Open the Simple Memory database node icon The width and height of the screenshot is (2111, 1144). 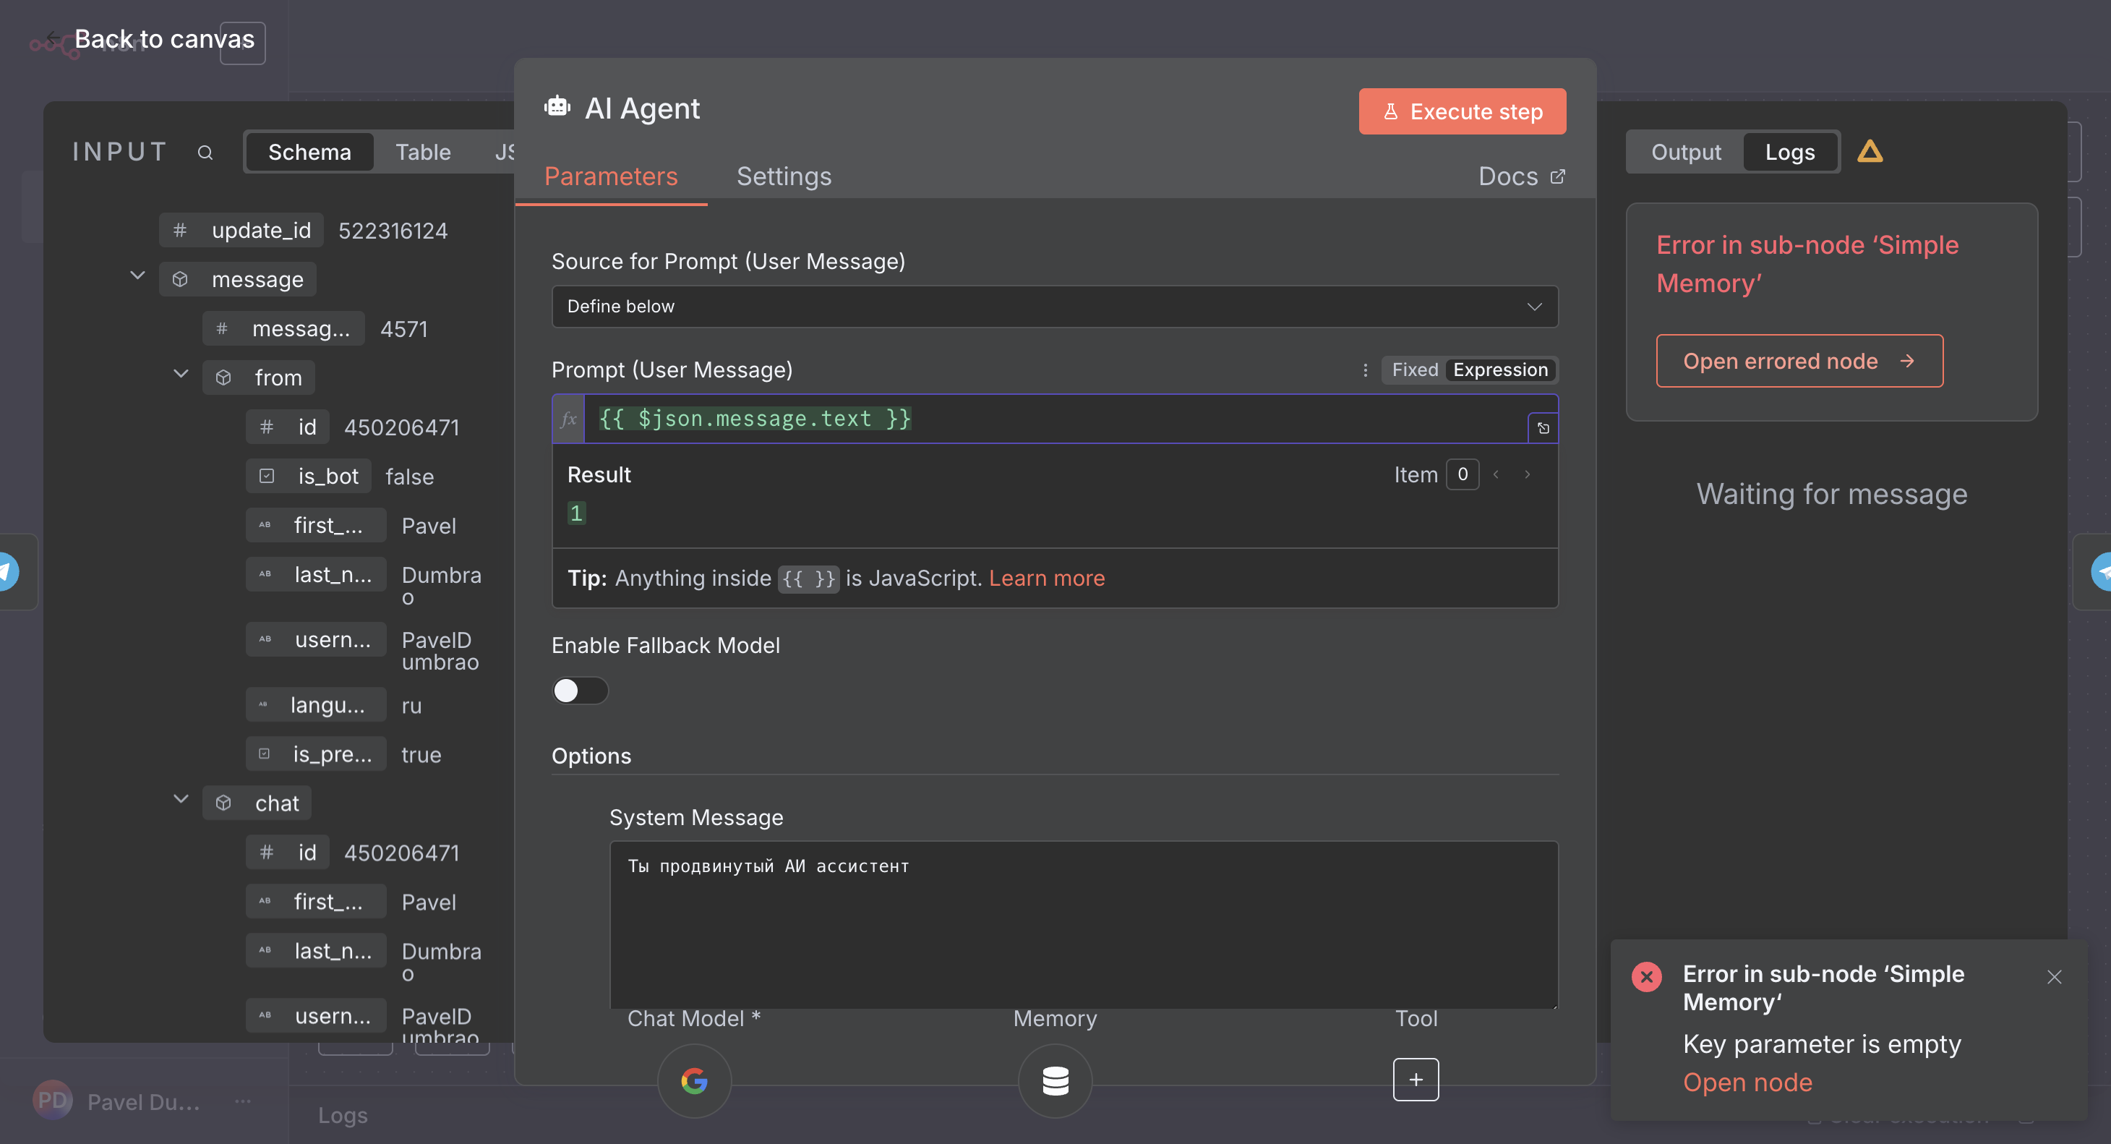point(1055,1080)
